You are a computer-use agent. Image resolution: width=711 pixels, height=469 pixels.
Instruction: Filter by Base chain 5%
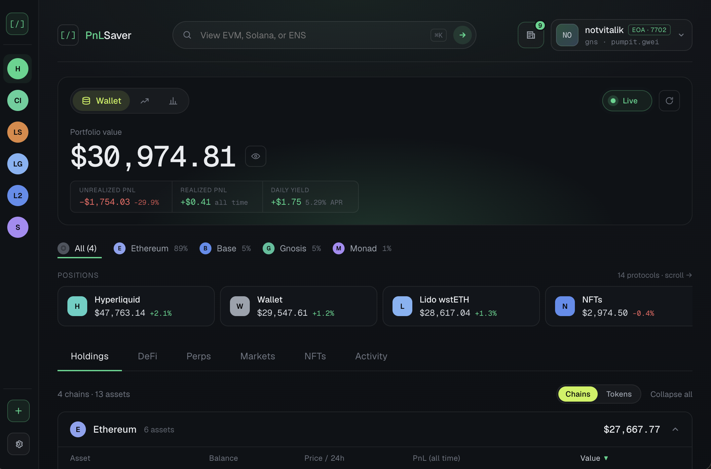pos(225,248)
